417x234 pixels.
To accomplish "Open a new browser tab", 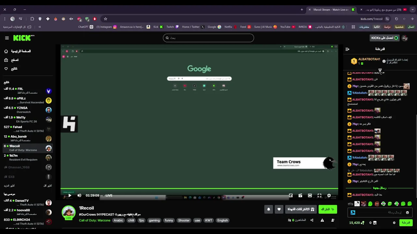I will 302,10.
